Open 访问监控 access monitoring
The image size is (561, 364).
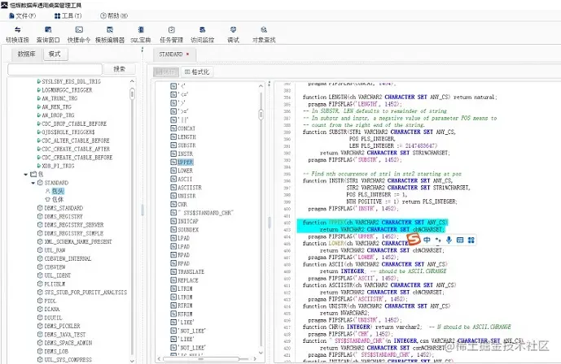[202, 34]
